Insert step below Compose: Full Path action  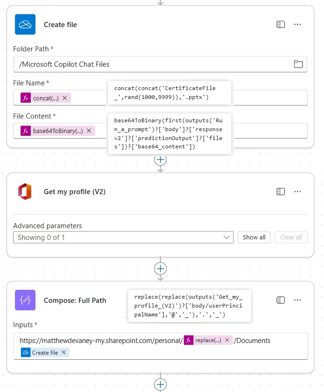(160, 384)
